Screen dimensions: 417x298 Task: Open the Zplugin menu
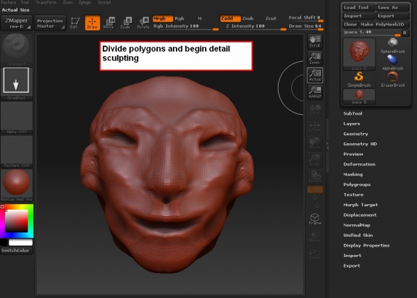click(x=85, y=2)
